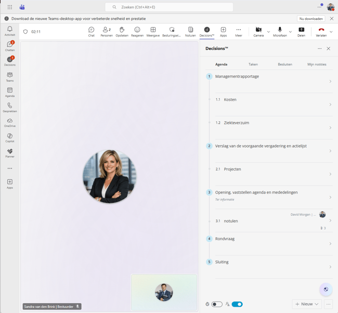Open the Nieuw dropdown menu
This screenshot has width=338, height=313.
[307, 304]
